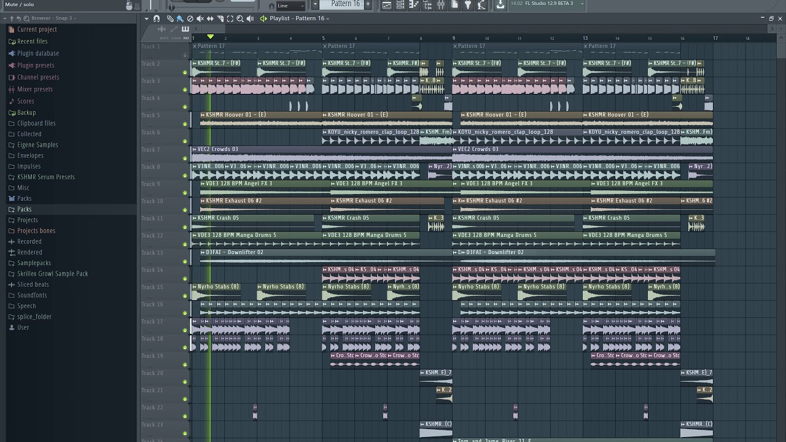Click the plug-shaped icon in top toolbar

pos(468,5)
